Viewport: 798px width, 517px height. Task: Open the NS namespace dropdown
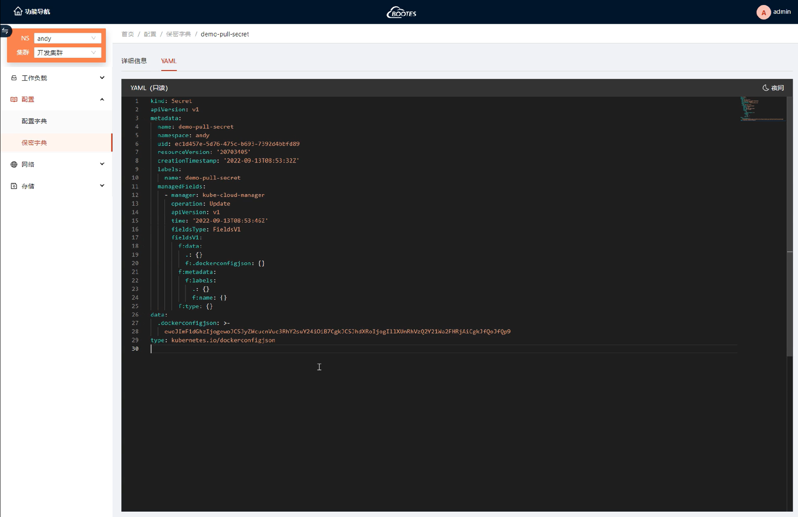coord(67,38)
